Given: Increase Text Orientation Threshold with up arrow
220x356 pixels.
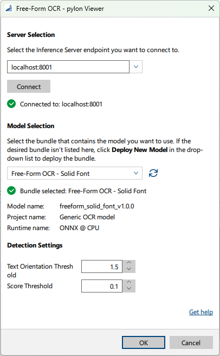Looking at the screenshot, I should (129, 263).
